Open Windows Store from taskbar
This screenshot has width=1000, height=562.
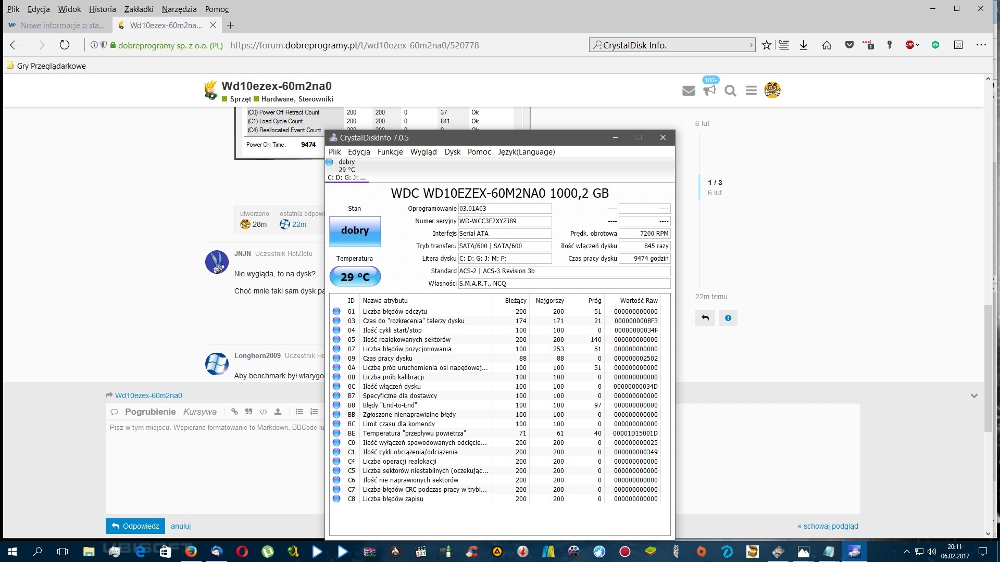pos(165,551)
